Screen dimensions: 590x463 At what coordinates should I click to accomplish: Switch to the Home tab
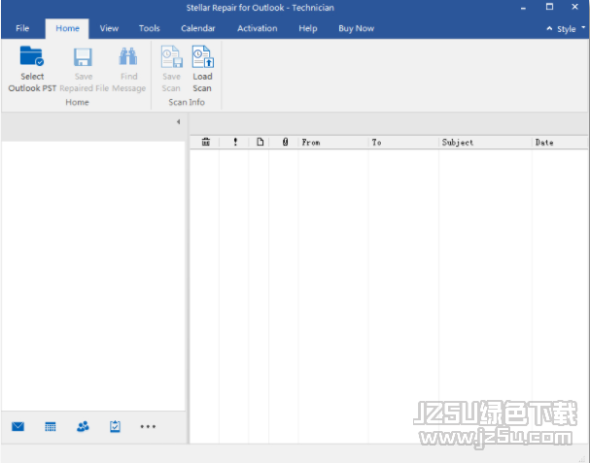pos(67,28)
